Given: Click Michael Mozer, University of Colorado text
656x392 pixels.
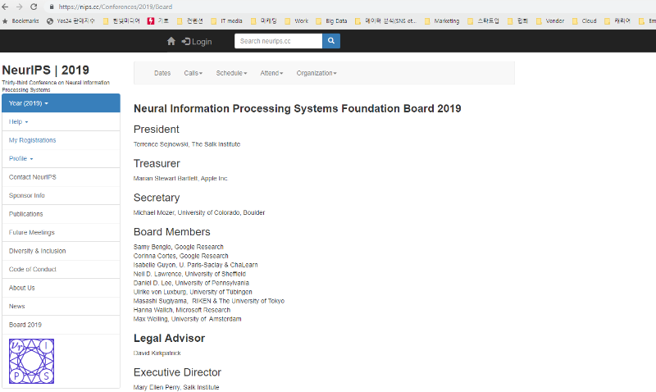Looking at the screenshot, I should 199,212.
